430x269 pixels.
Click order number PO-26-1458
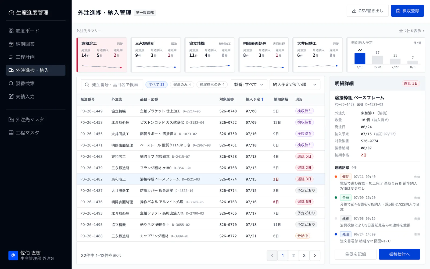(91, 122)
